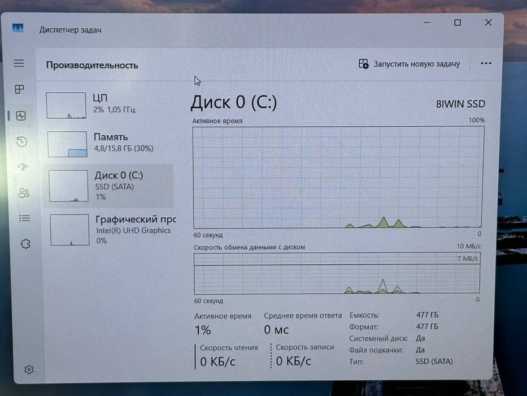Minimize the Task Manager window
Image resolution: width=527 pixels, height=396 pixels.
[x=427, y=23]
